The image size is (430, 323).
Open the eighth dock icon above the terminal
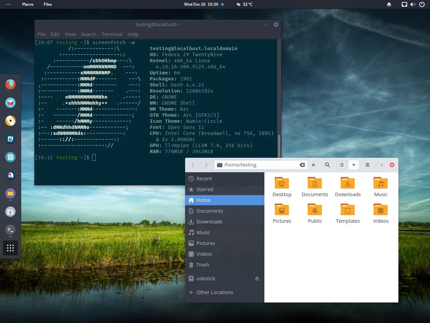point(10,211)
